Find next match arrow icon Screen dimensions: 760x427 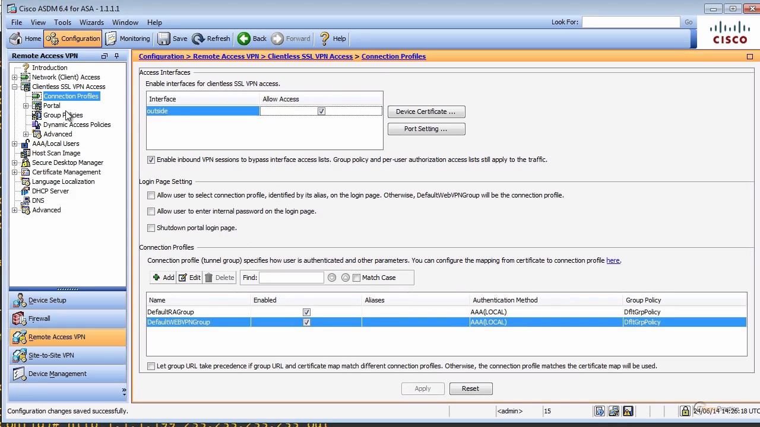332,278
